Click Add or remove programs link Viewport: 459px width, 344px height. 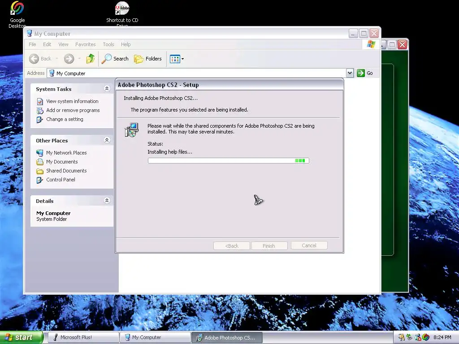73,110
